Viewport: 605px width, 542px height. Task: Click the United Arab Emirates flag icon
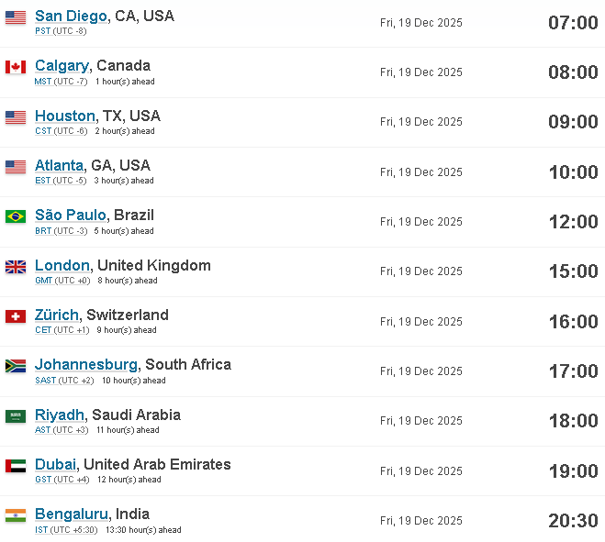(x=16, y=466)
